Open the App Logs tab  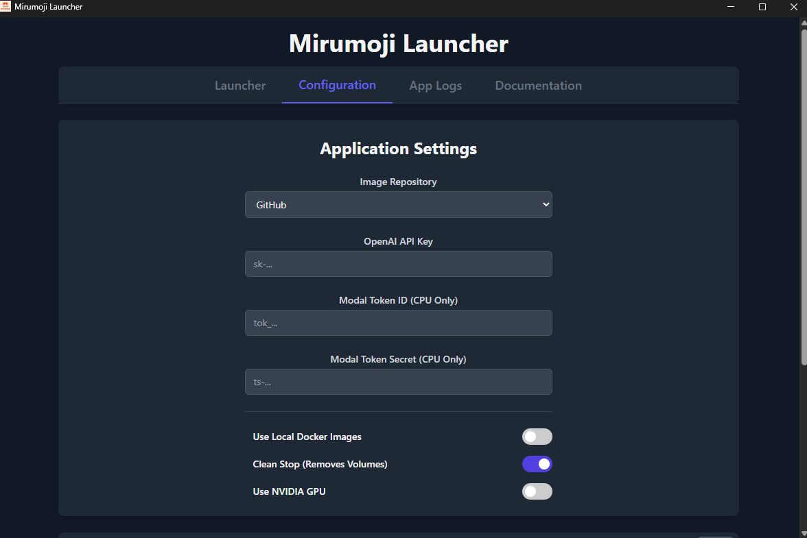click(x=435, y=85)
